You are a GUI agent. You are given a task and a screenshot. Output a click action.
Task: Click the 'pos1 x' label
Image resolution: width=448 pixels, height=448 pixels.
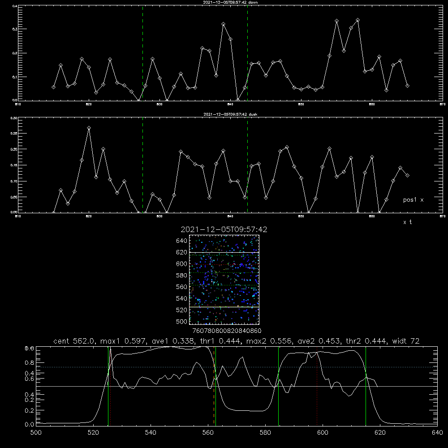point(413,200)
